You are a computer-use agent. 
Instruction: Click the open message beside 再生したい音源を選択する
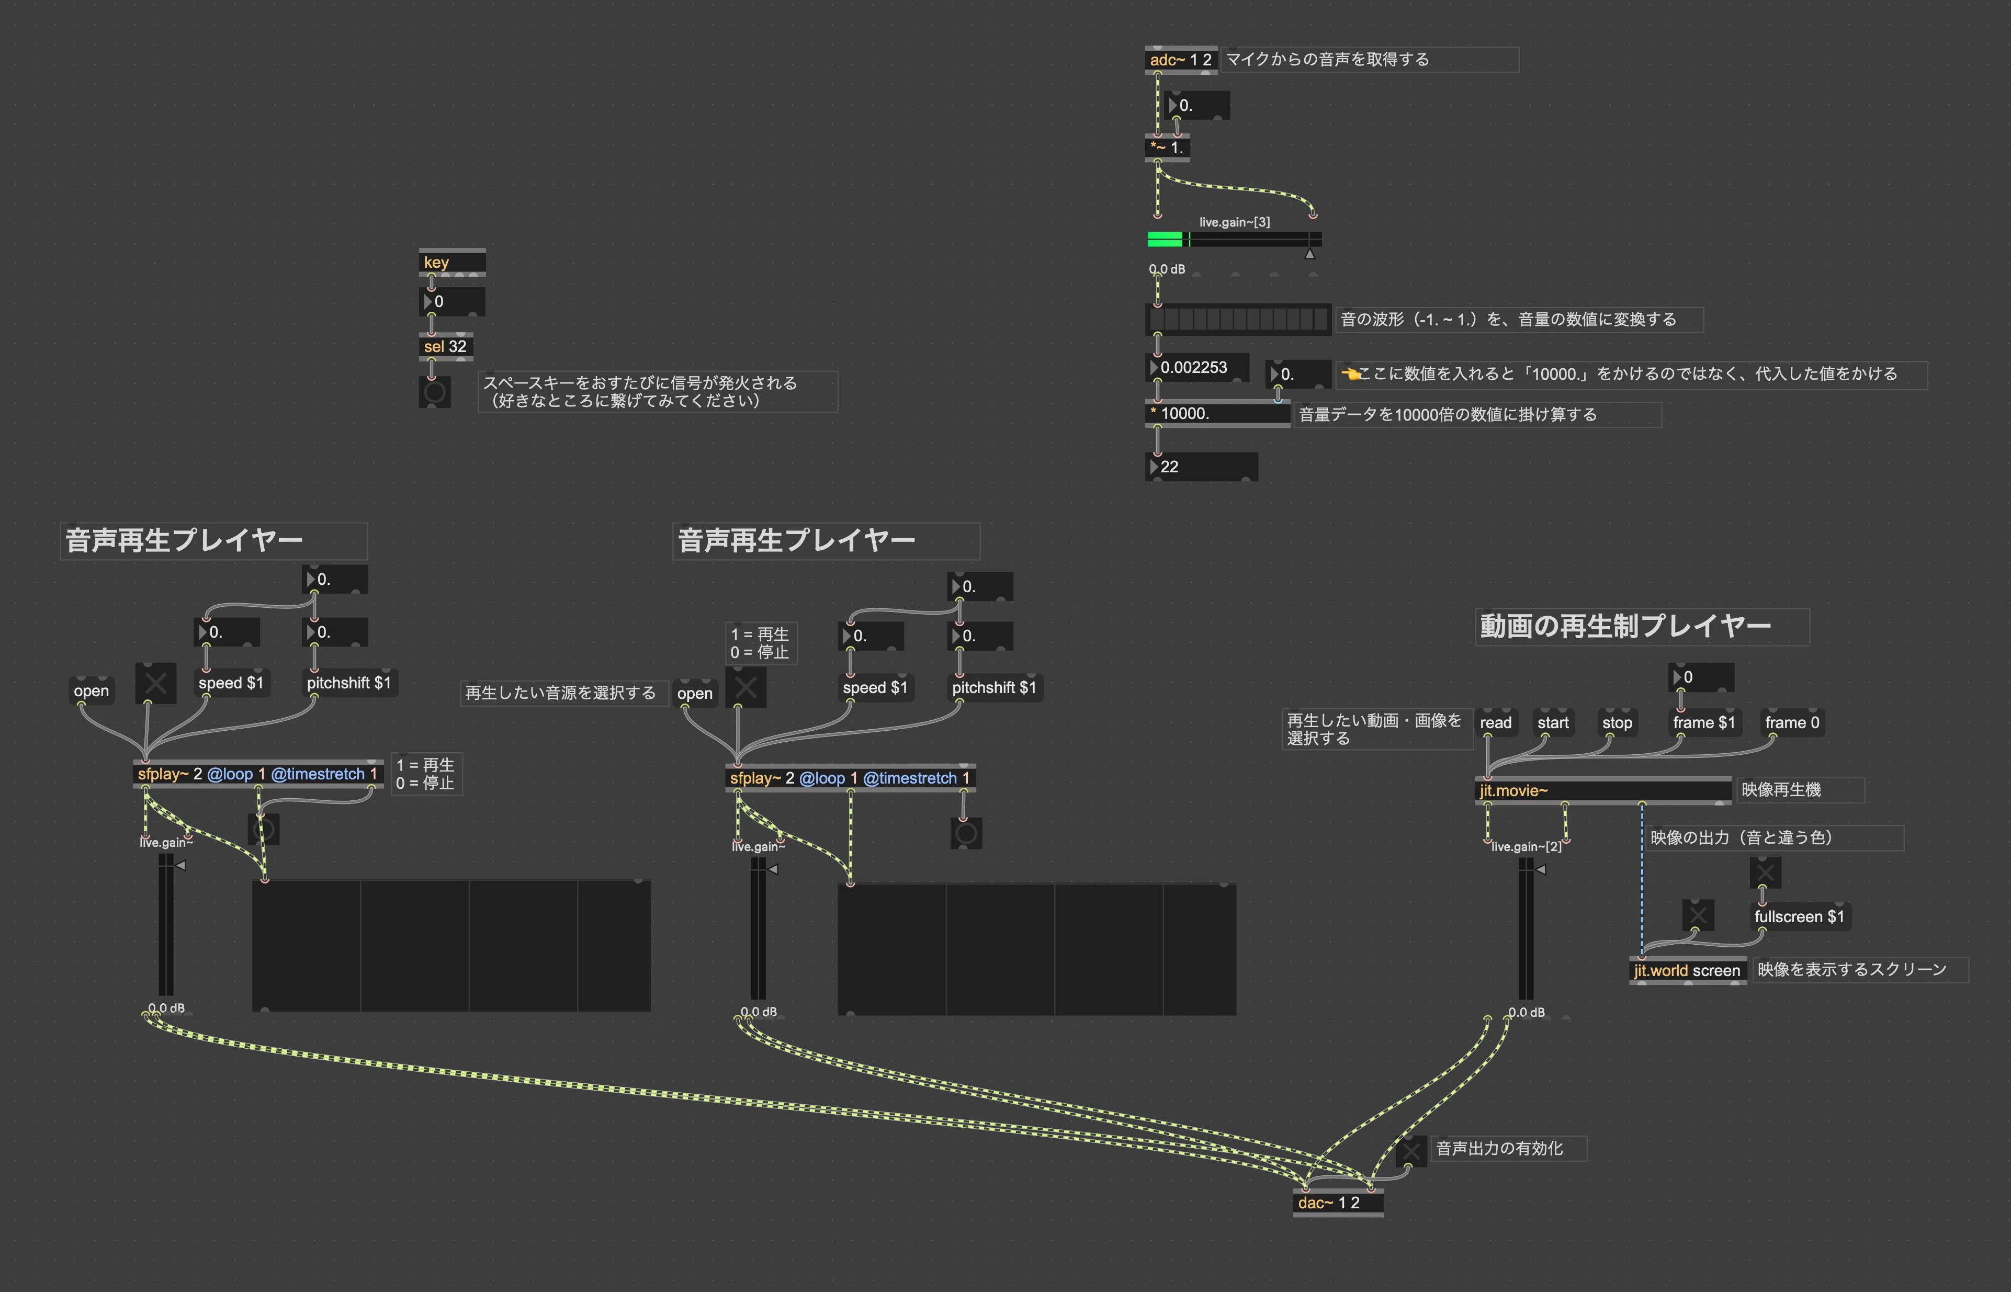[695, 694]
